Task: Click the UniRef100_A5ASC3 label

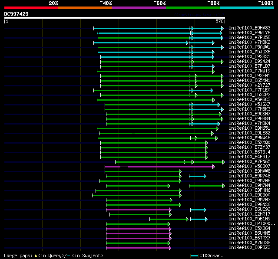Action: (x=249, y=100)
